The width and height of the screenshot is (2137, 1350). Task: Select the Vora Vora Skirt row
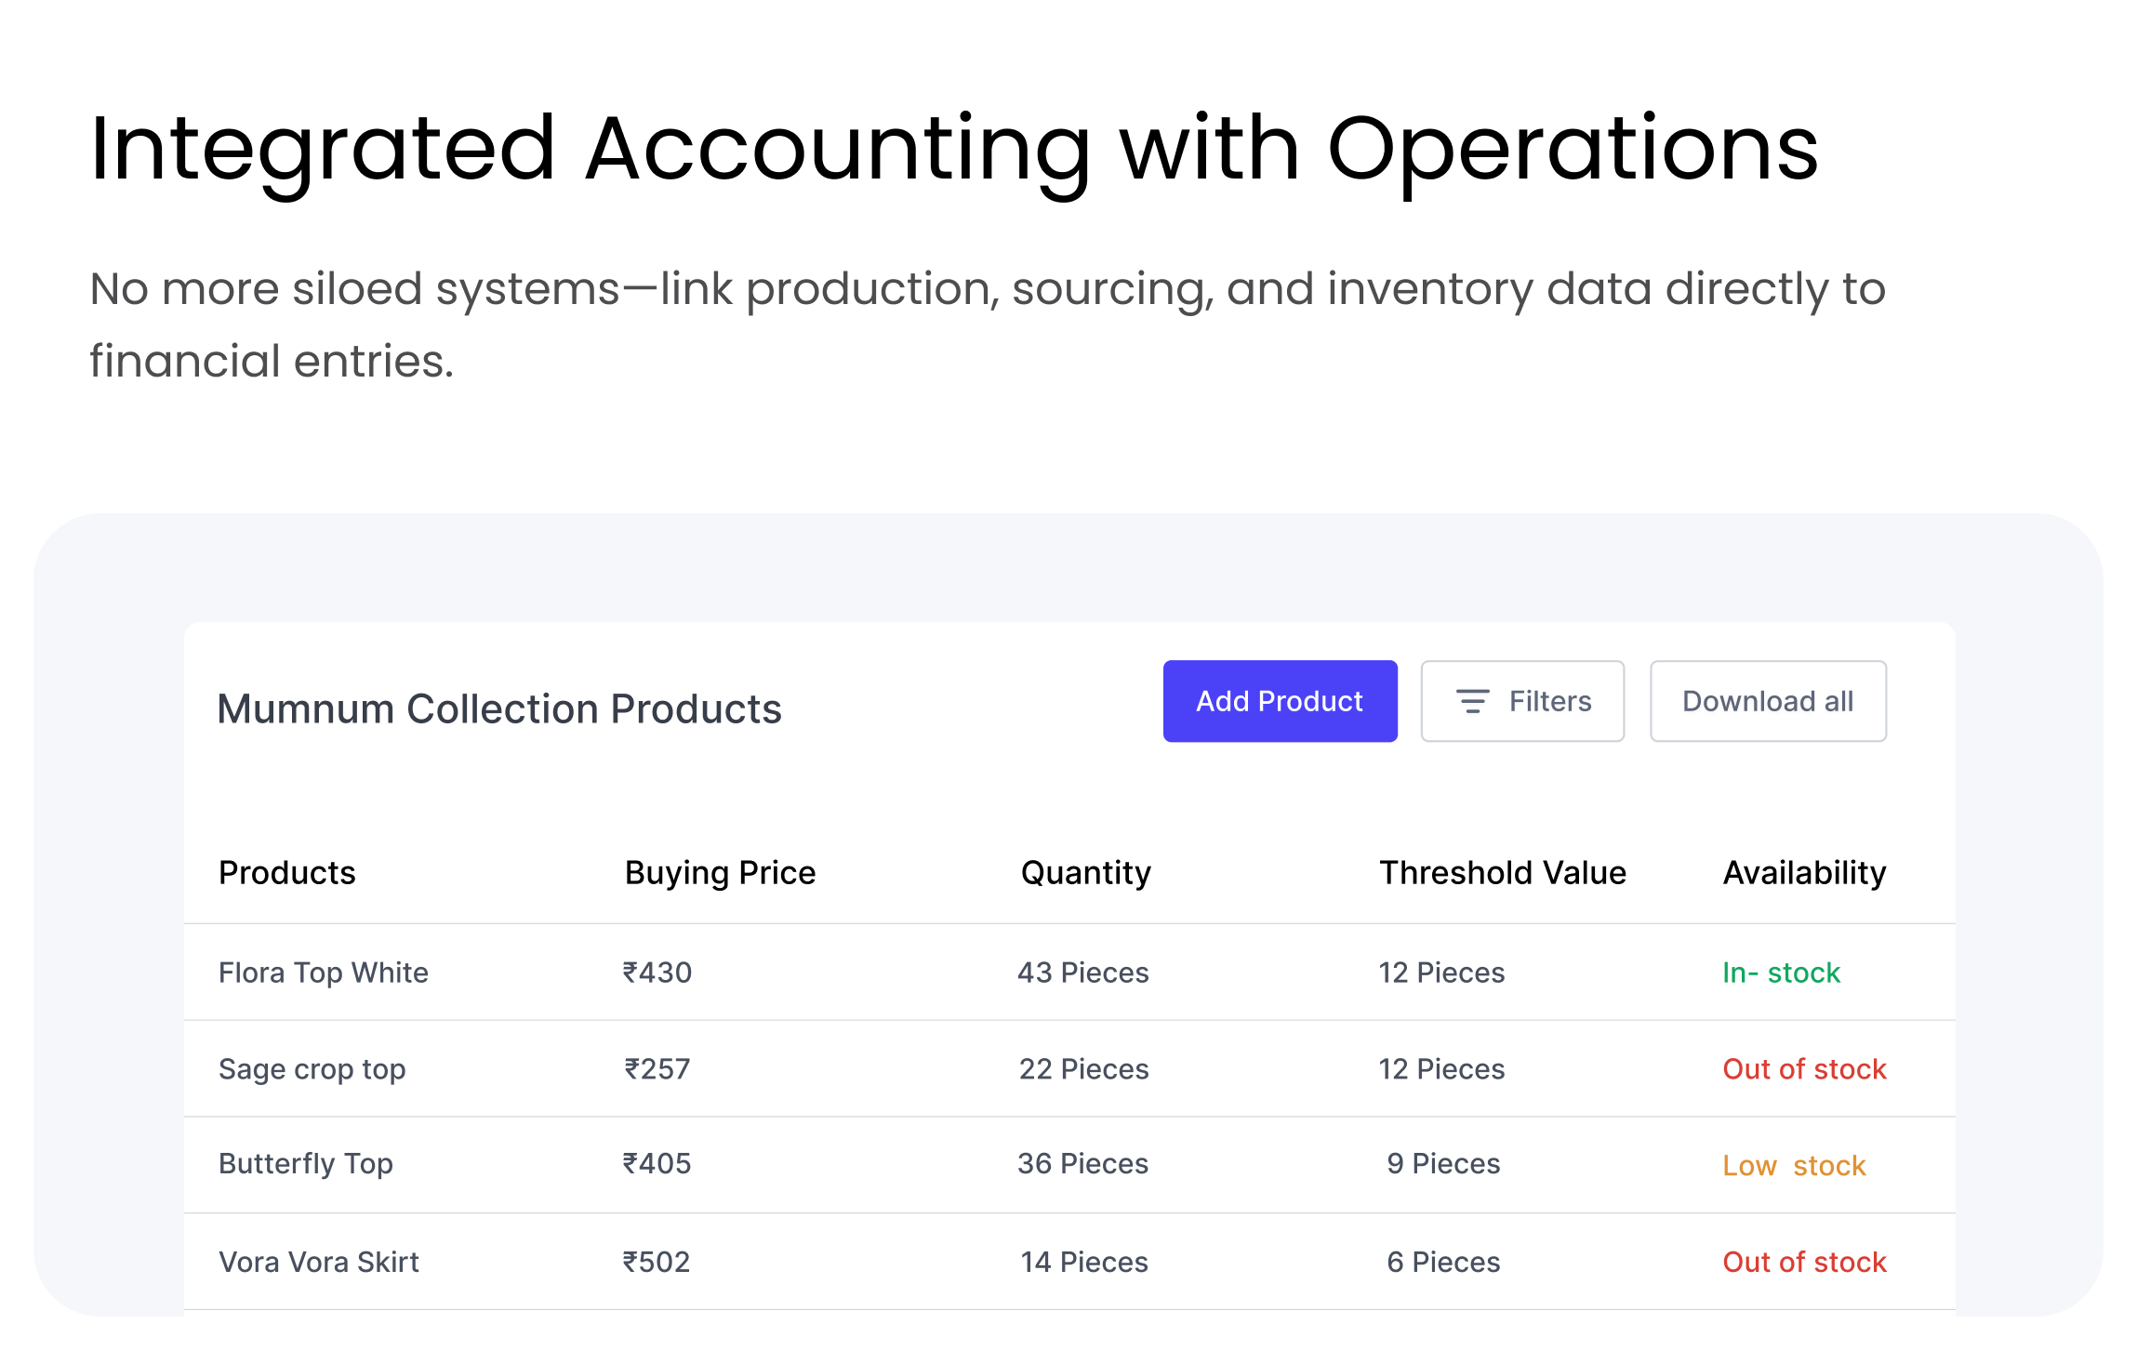click(318, 1262)
